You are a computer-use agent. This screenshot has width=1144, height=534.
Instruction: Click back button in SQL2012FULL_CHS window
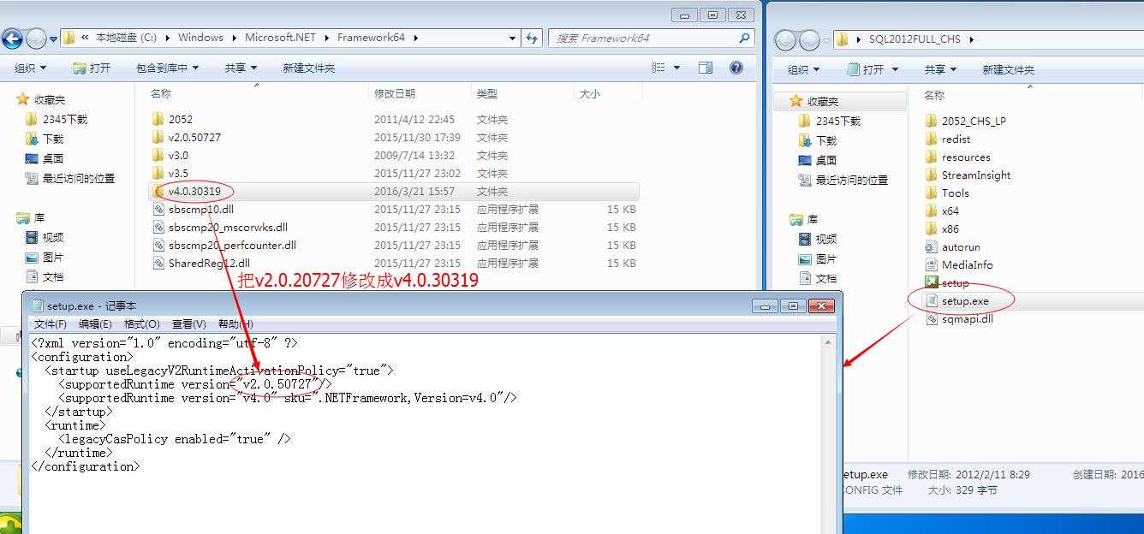[785, 40]
